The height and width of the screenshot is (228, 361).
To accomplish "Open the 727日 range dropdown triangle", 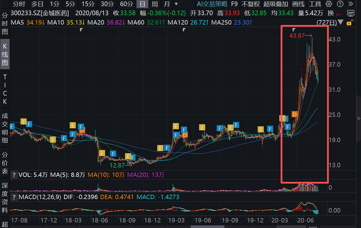I will coord(341,23).
